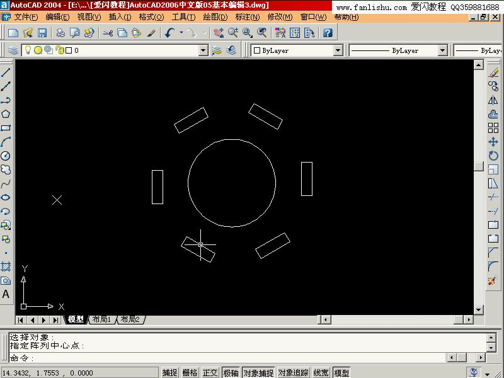504x378 pixels.
Task: Toggle 线宽 (lineweight) display
Action: 321,372
